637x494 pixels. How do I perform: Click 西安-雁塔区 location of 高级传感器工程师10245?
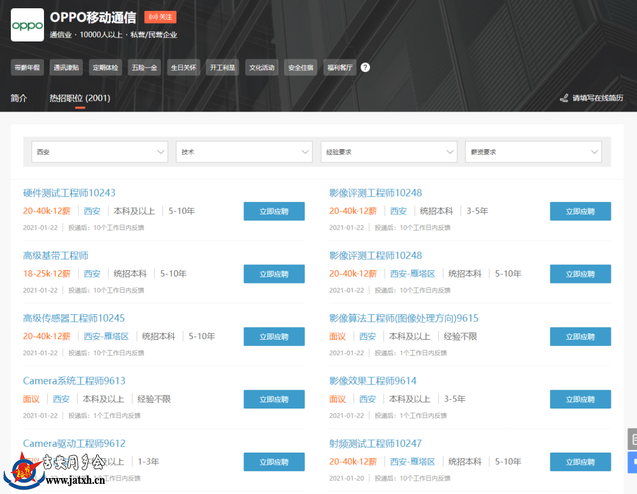coord(106,337)
